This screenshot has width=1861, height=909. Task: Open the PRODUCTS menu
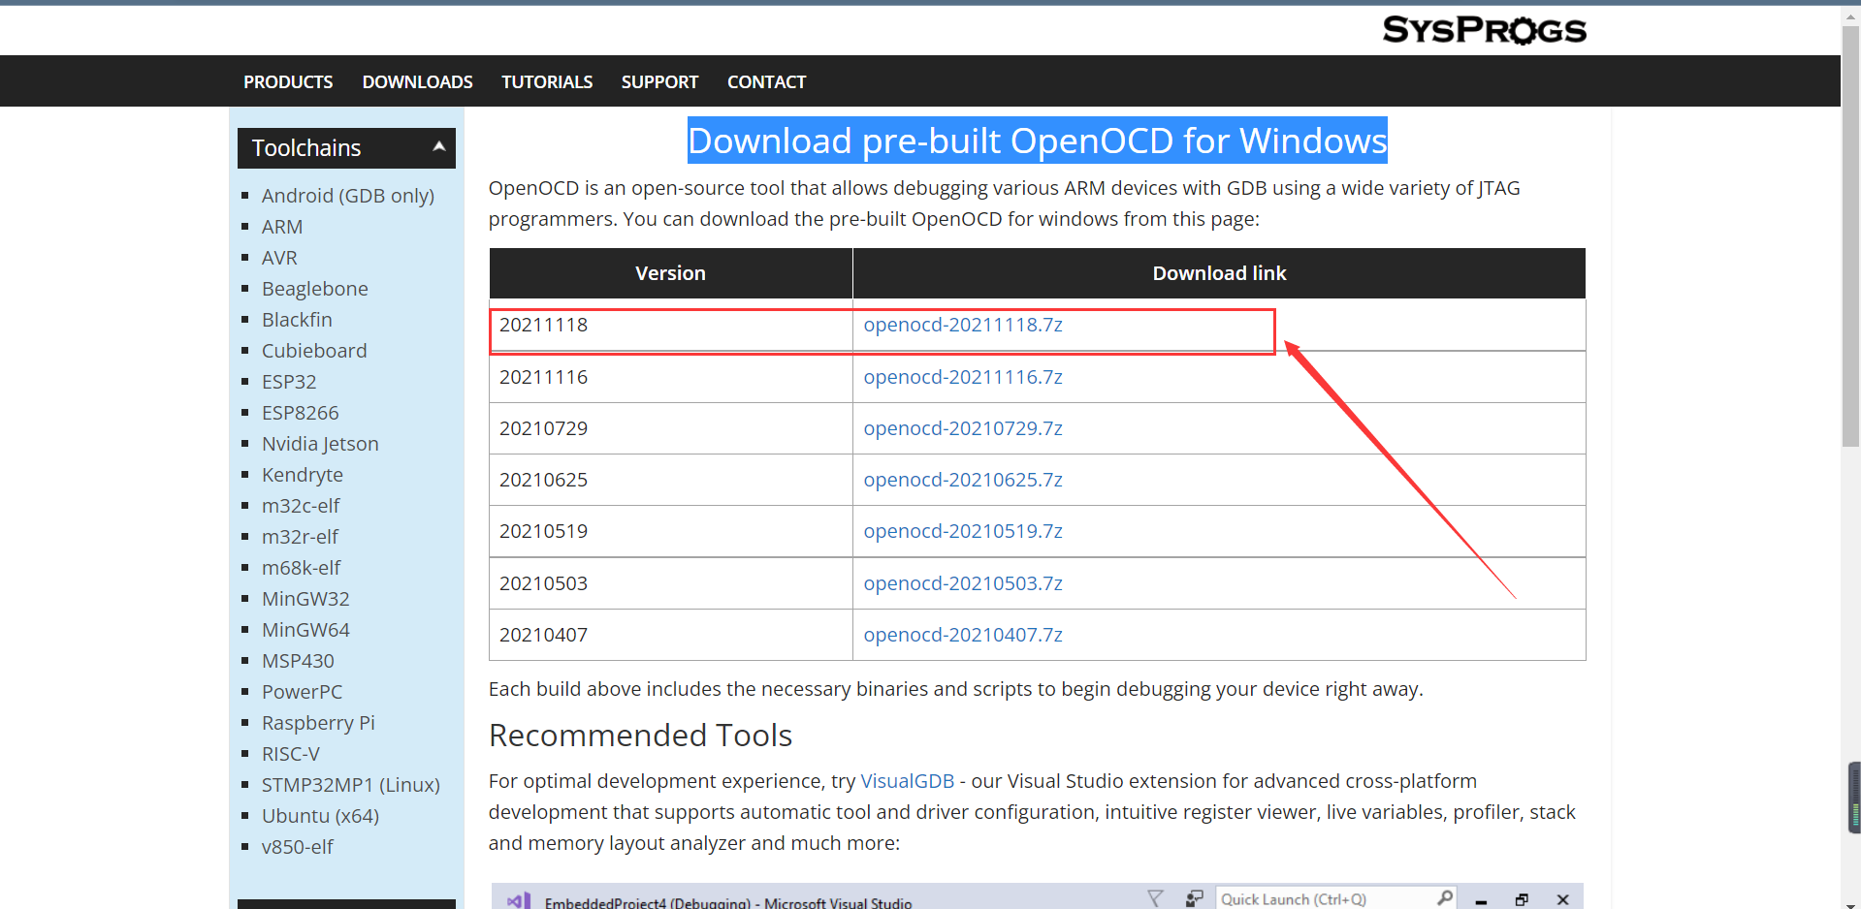288,82
